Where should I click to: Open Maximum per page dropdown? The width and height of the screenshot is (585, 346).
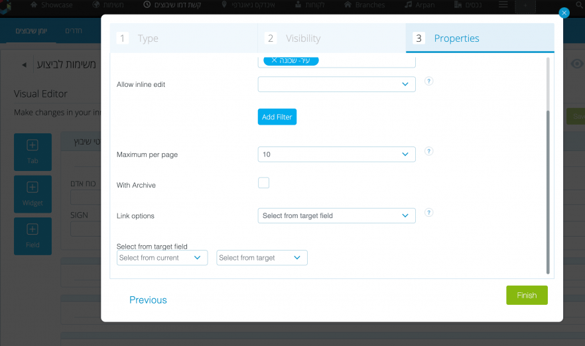tap(336, 154)
